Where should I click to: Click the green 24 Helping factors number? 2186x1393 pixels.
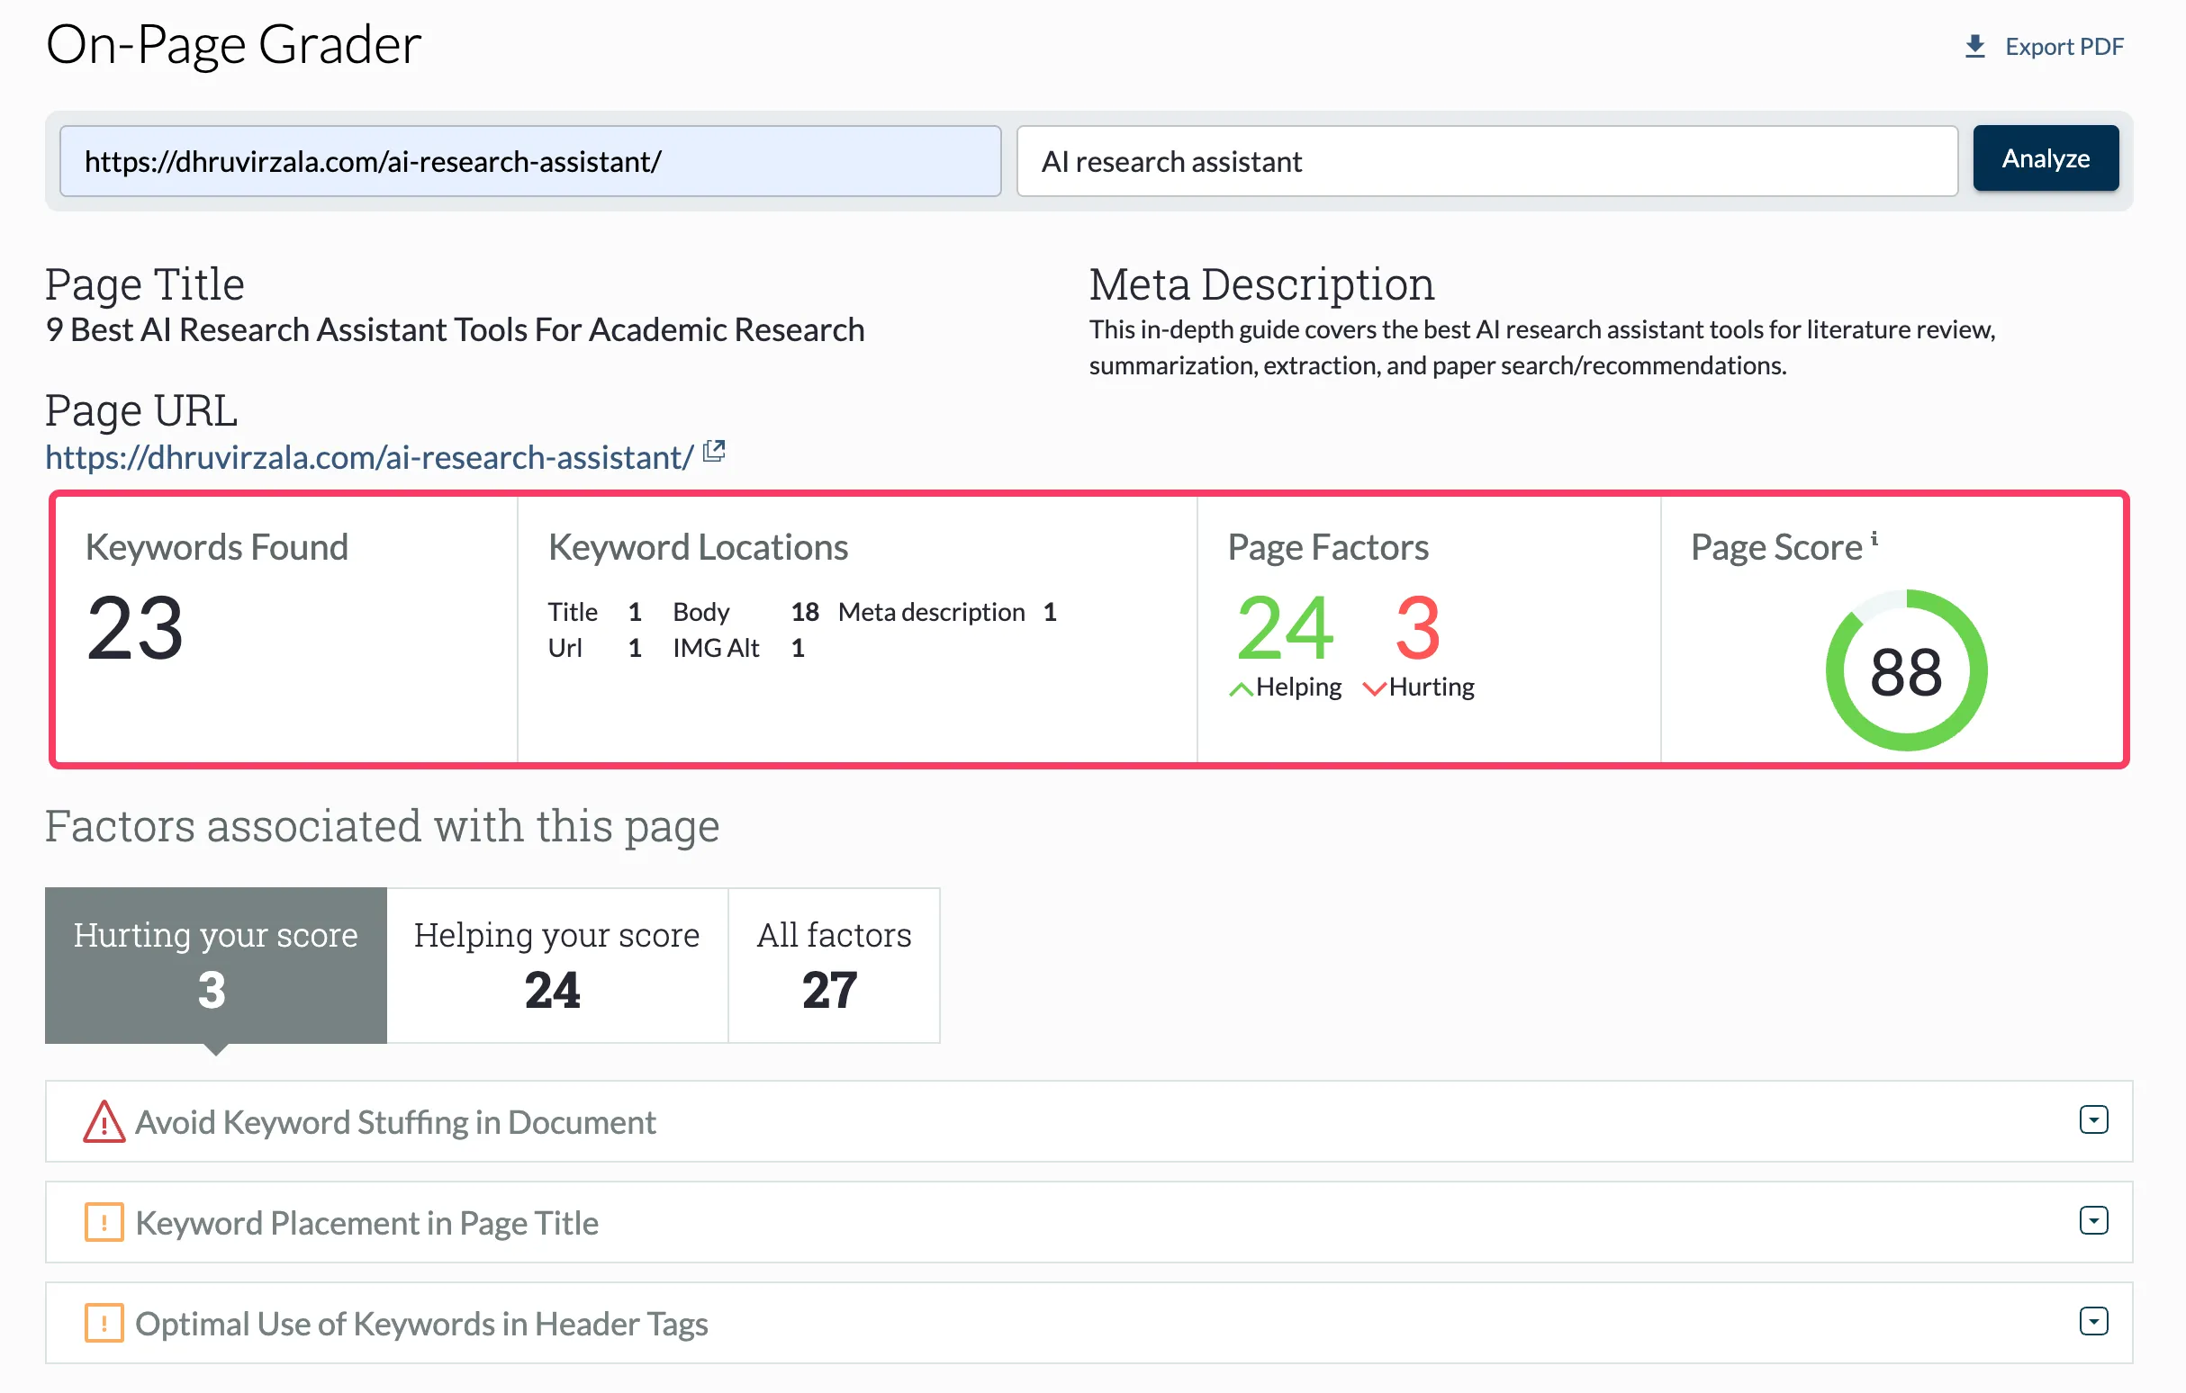(x=1286, y=627)
